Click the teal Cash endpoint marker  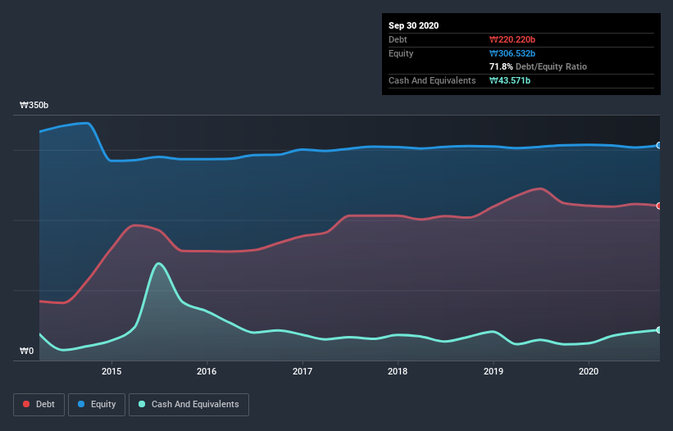pos(659,329)
